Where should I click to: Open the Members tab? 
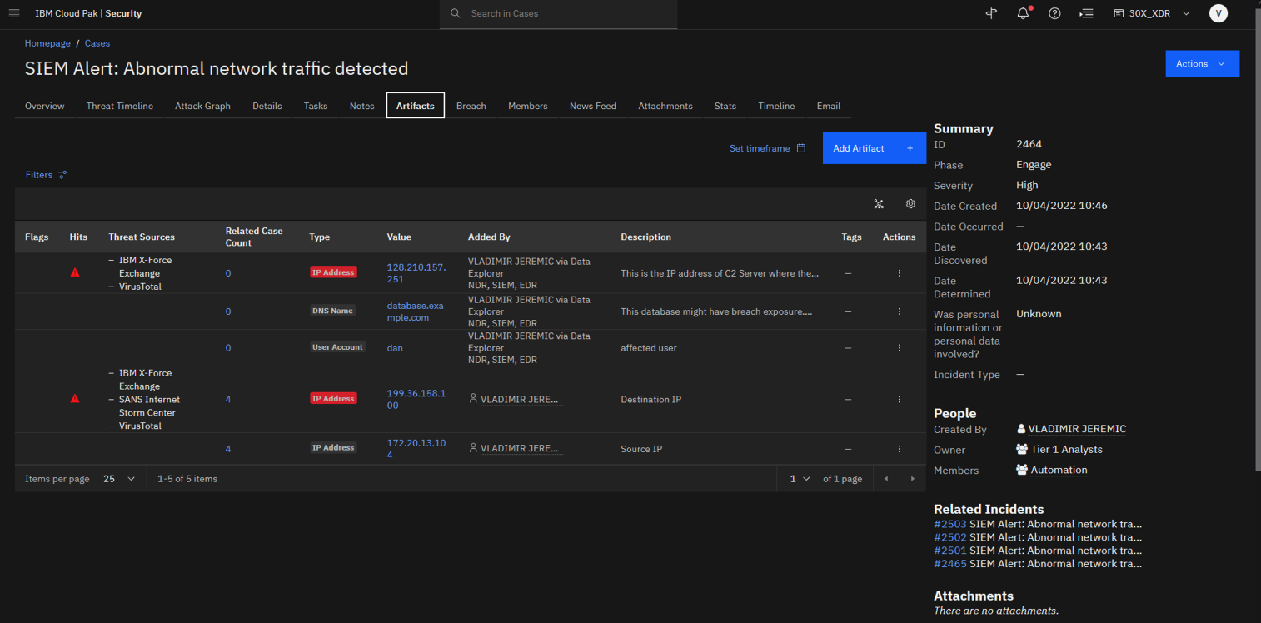pyautogui.click(x=528, y=106)
